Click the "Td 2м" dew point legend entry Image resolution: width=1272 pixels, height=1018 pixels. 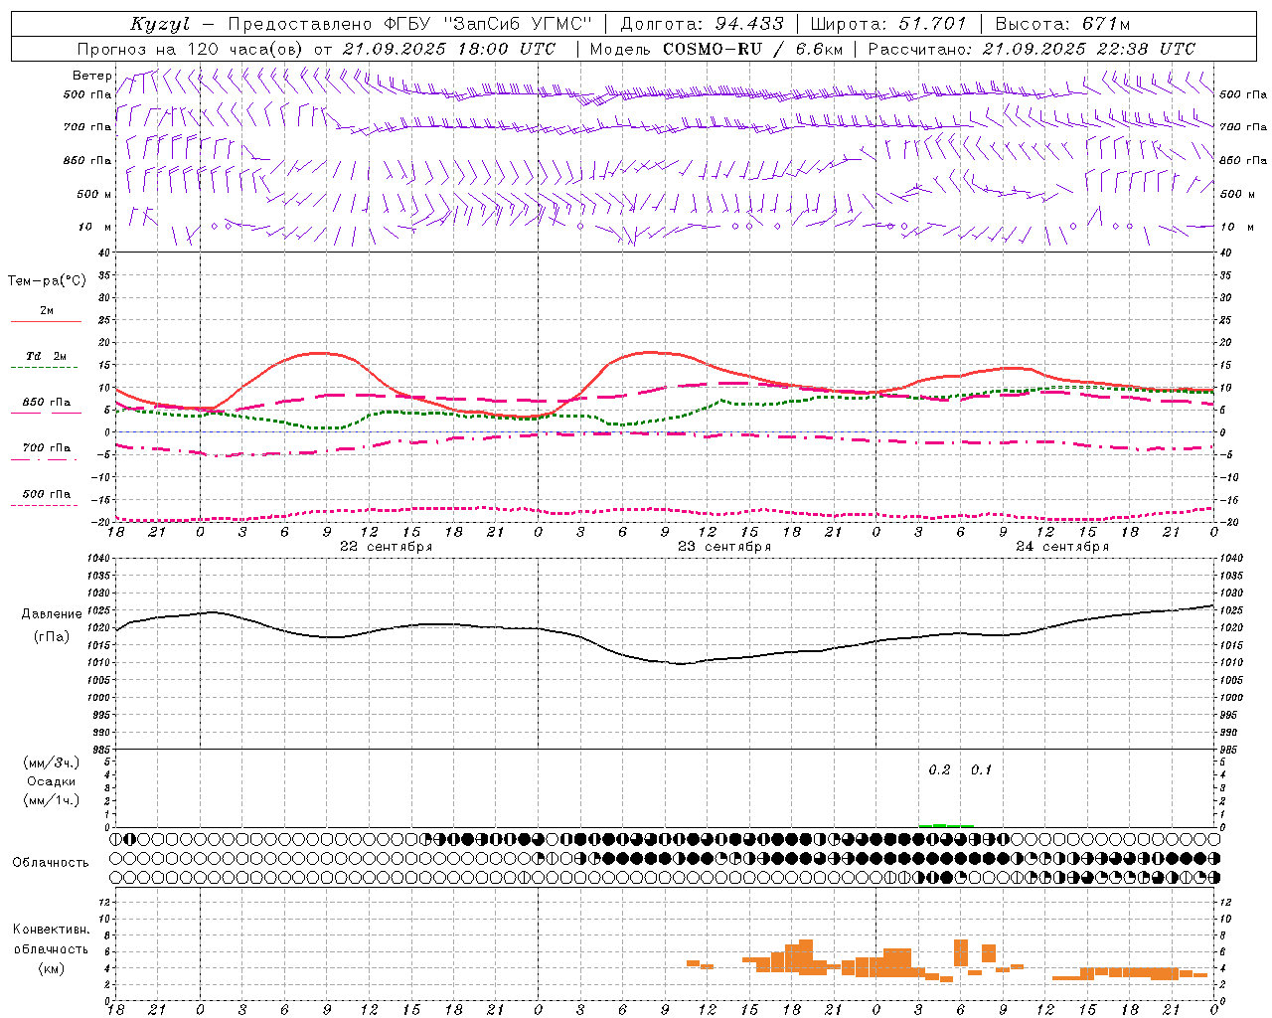click(x=47, y=356)
